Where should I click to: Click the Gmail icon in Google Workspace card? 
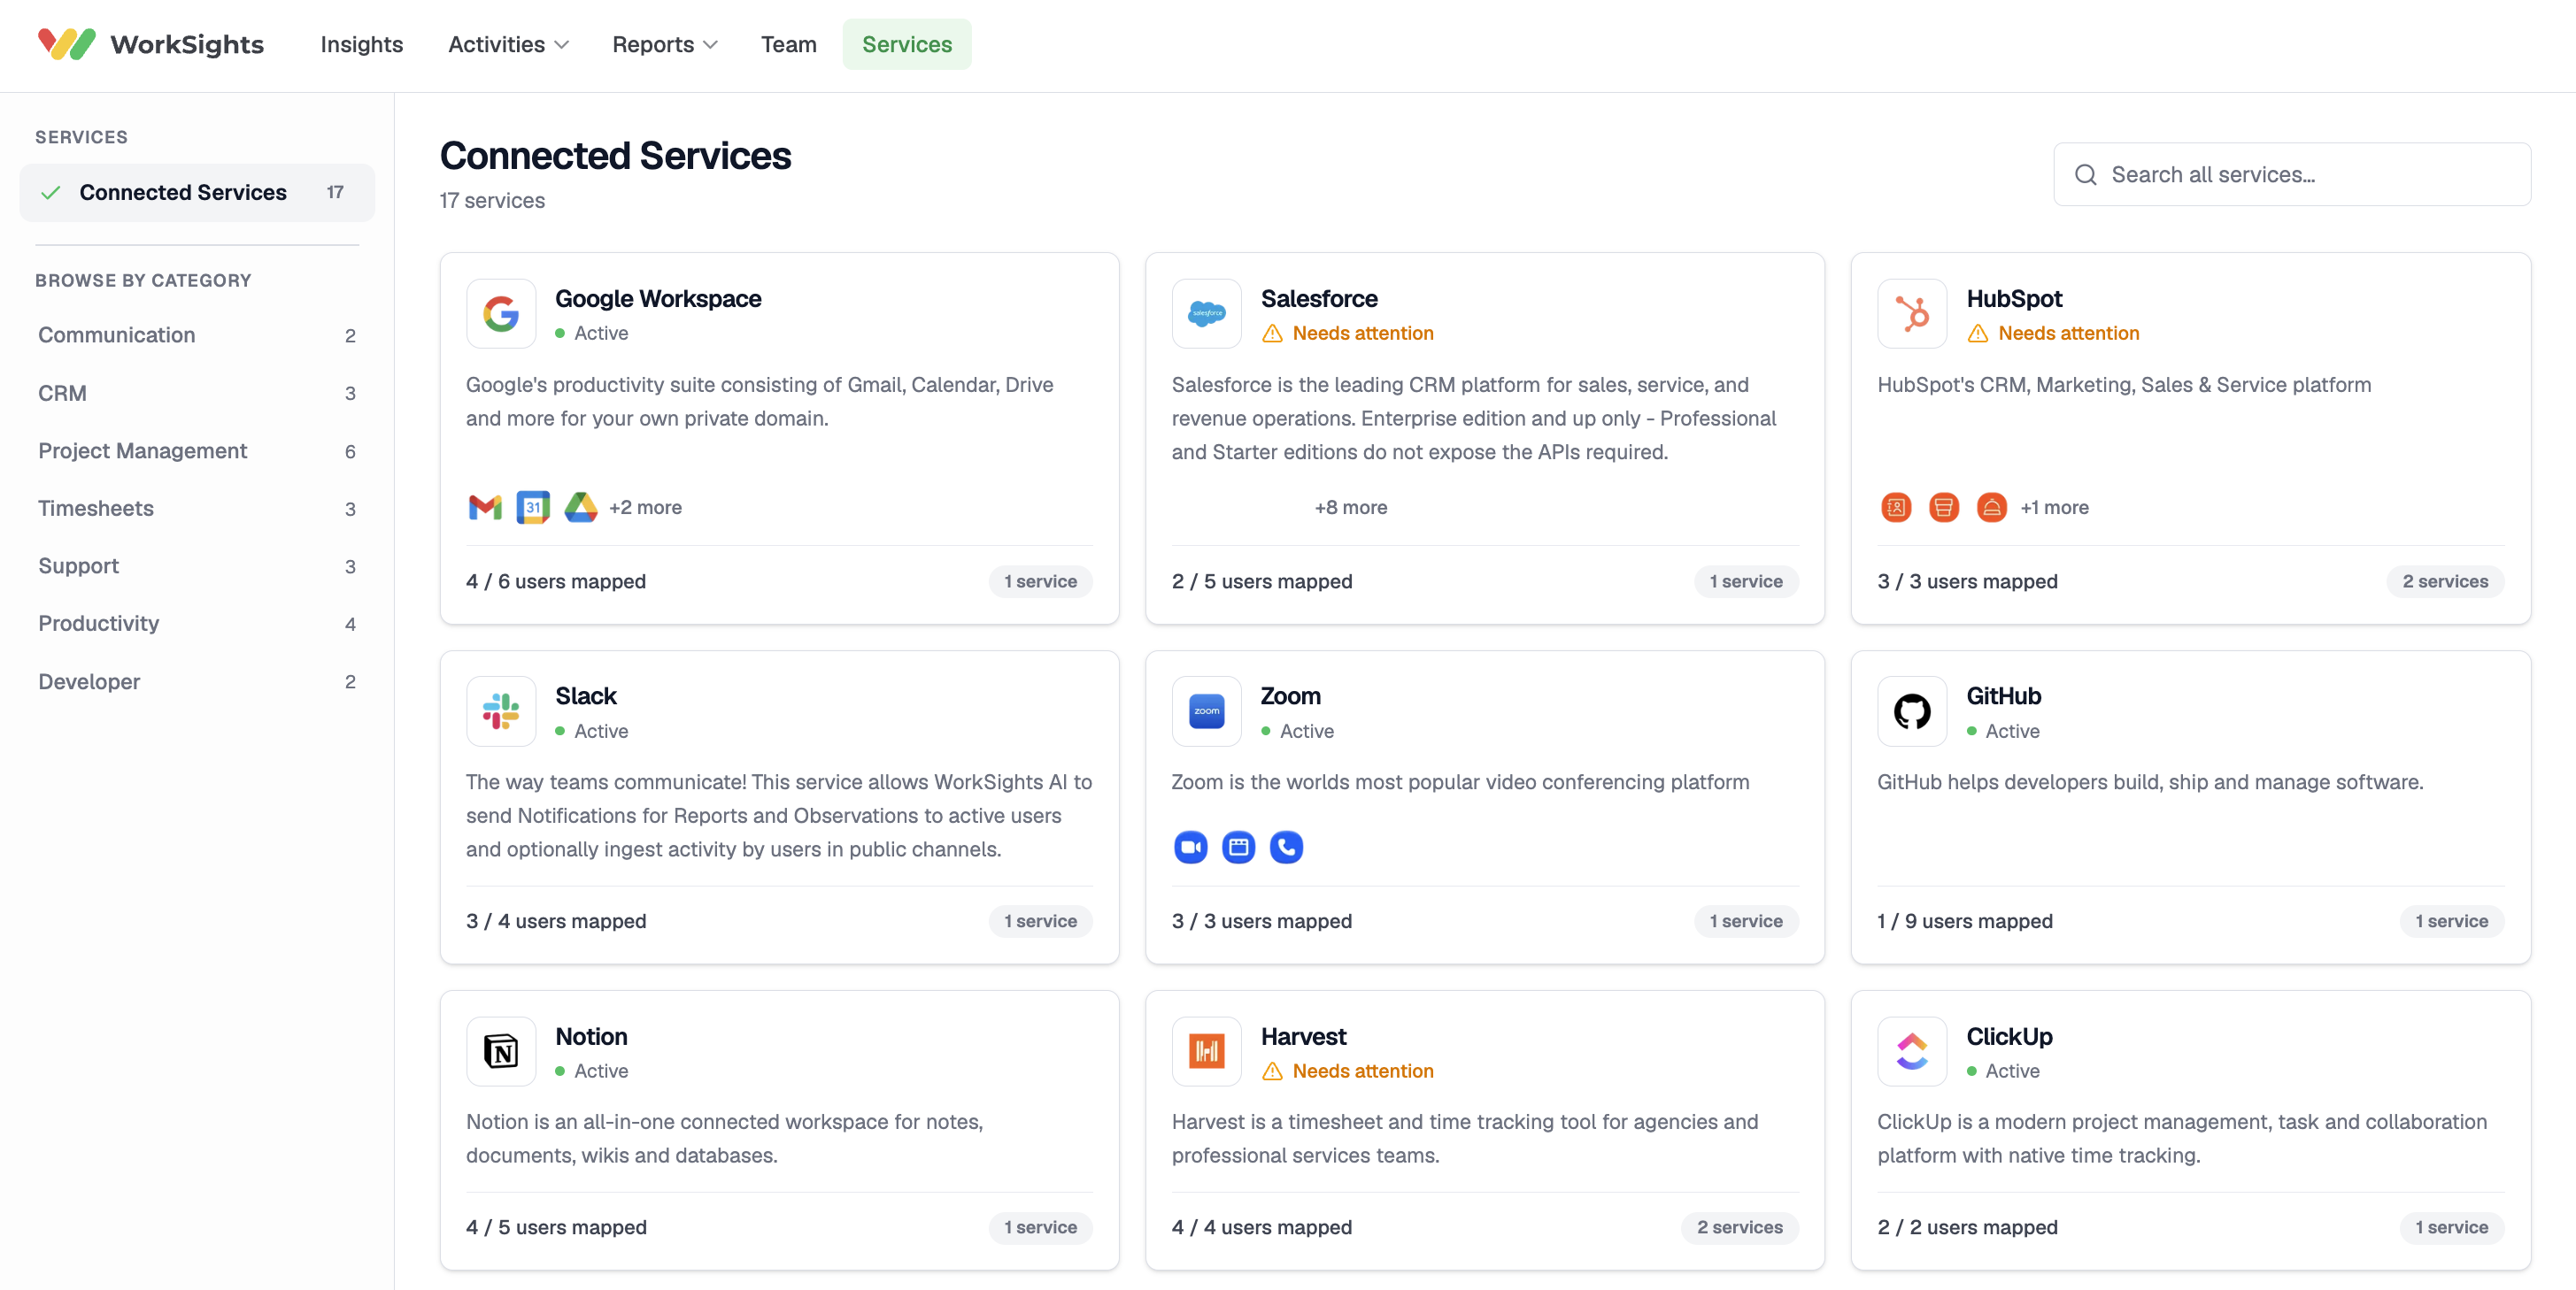pos(485,508)
